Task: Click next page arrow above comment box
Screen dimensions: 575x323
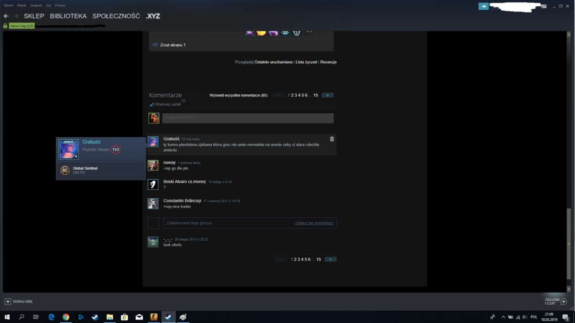Action: (328, 95)
